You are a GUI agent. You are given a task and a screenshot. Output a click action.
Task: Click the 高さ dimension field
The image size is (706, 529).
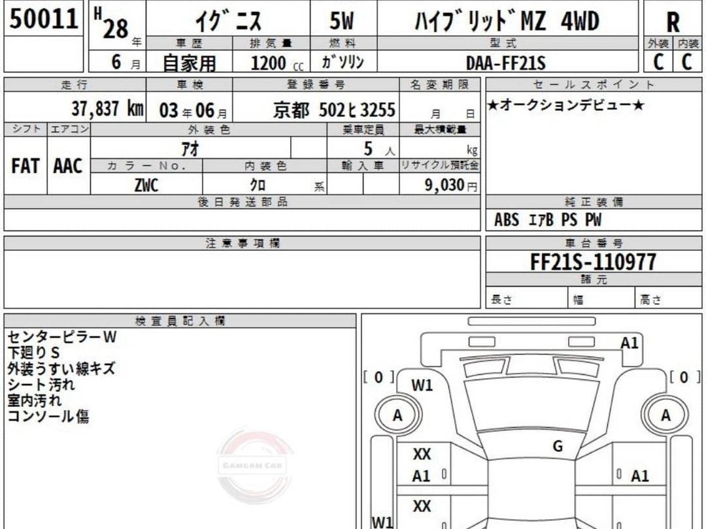(668, 298)
